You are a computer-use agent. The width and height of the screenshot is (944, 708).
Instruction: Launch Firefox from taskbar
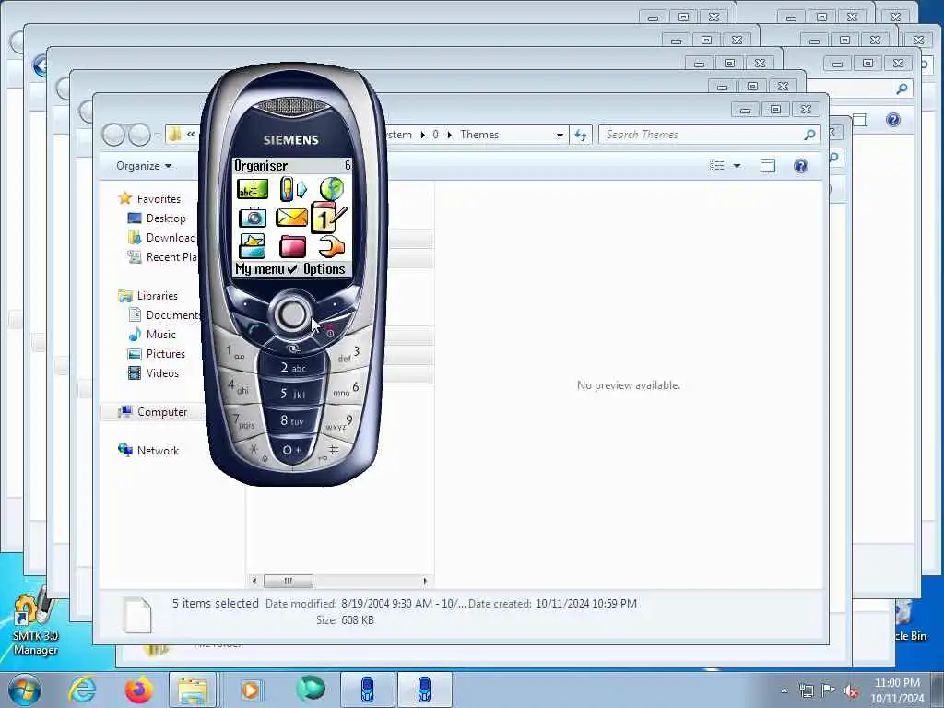pyautogui.click(x=138, y=690)
